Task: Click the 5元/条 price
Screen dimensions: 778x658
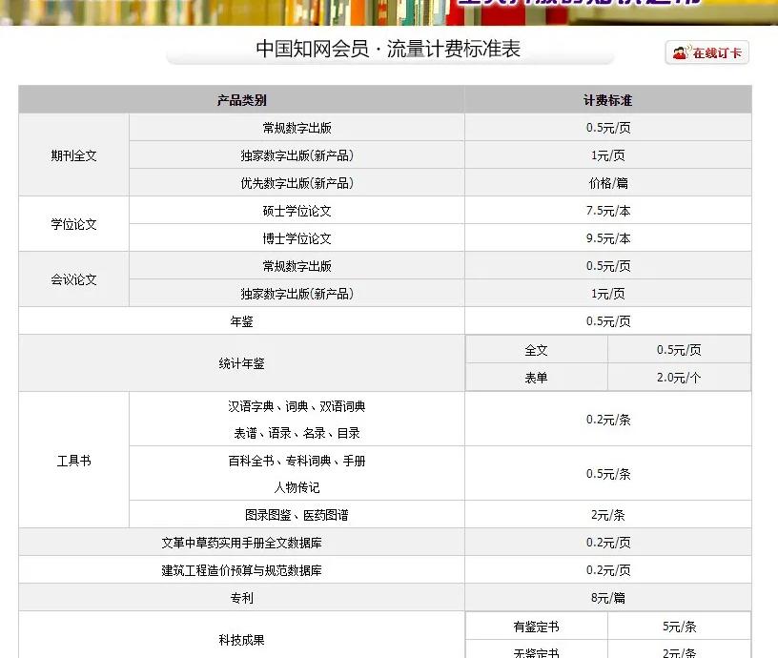Action: point(679,627)
